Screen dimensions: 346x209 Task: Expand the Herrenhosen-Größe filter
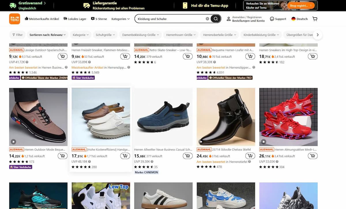tap(180, 35)
